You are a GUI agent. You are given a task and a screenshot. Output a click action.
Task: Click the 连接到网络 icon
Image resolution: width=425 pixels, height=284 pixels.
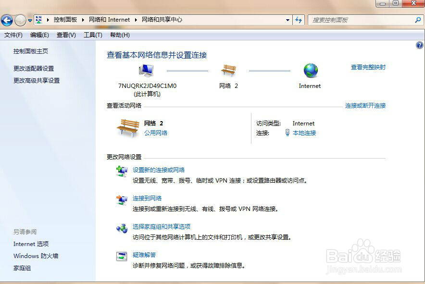pyautogui.click(x=121, y=199)
